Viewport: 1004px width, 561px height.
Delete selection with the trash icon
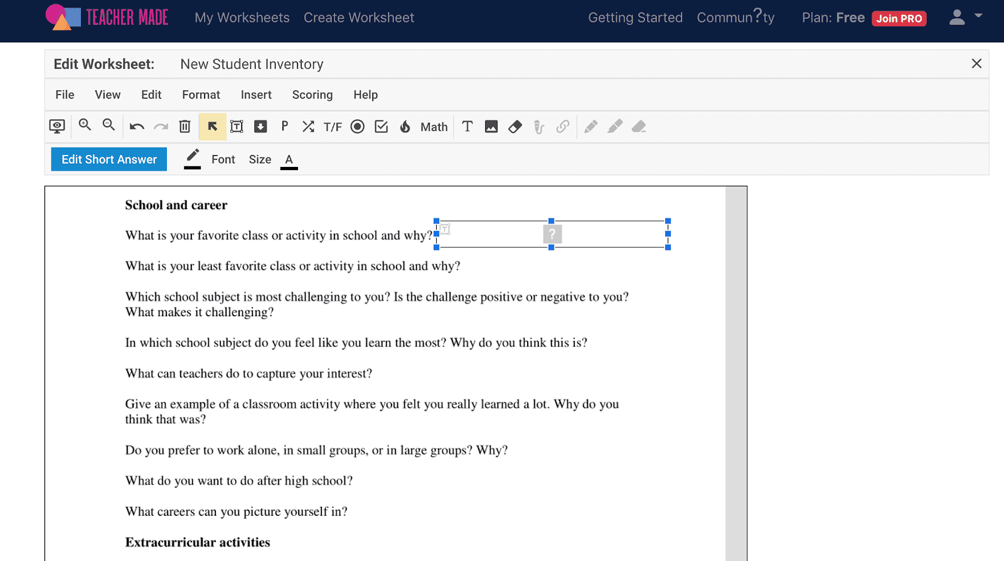click(184, 127)
